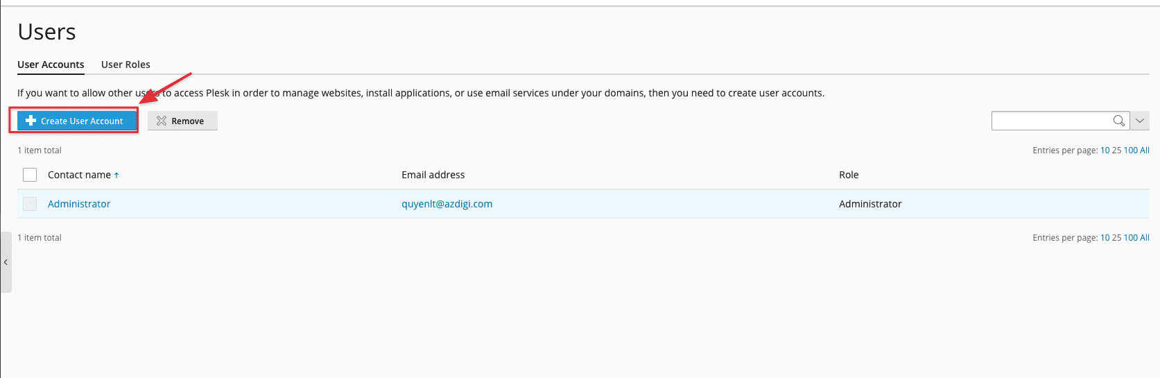Set 100 entries per page above table
This screenshot has width=1160, height=378.
1130,151
